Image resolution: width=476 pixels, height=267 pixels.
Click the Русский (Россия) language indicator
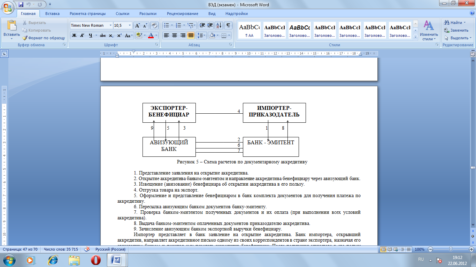(110, 249)
